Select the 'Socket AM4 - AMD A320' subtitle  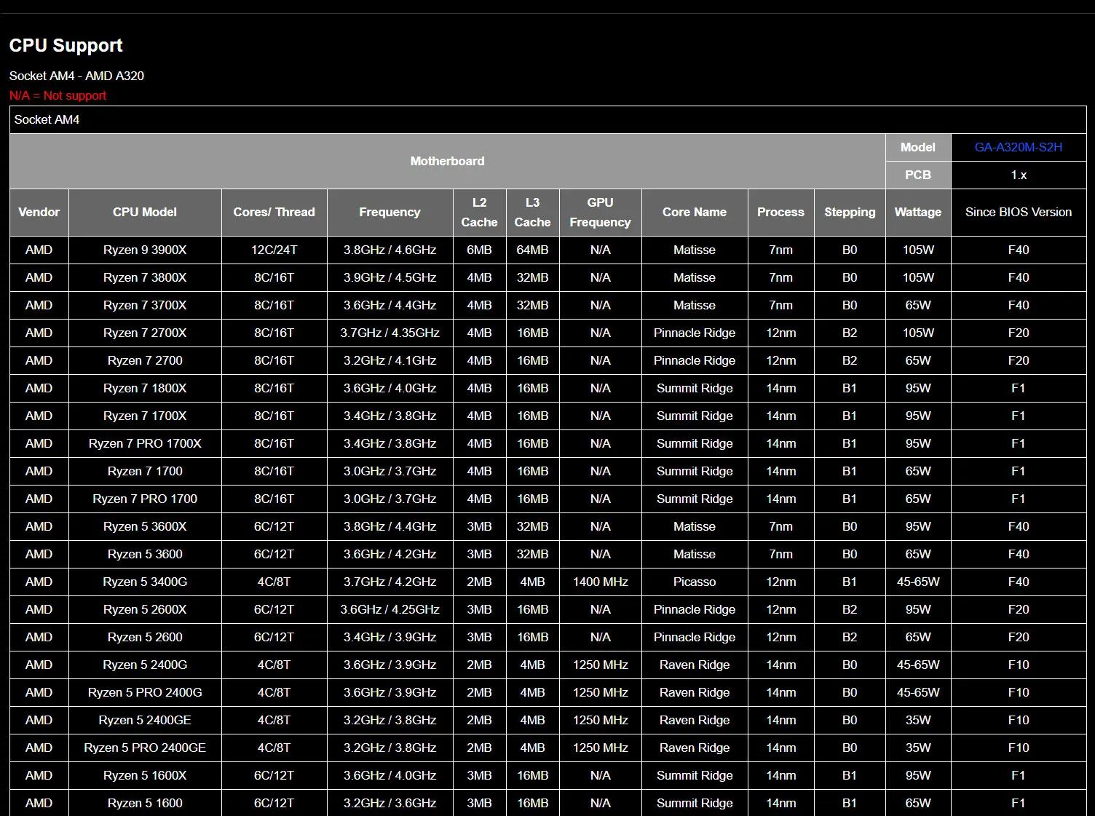coord(76,76)
